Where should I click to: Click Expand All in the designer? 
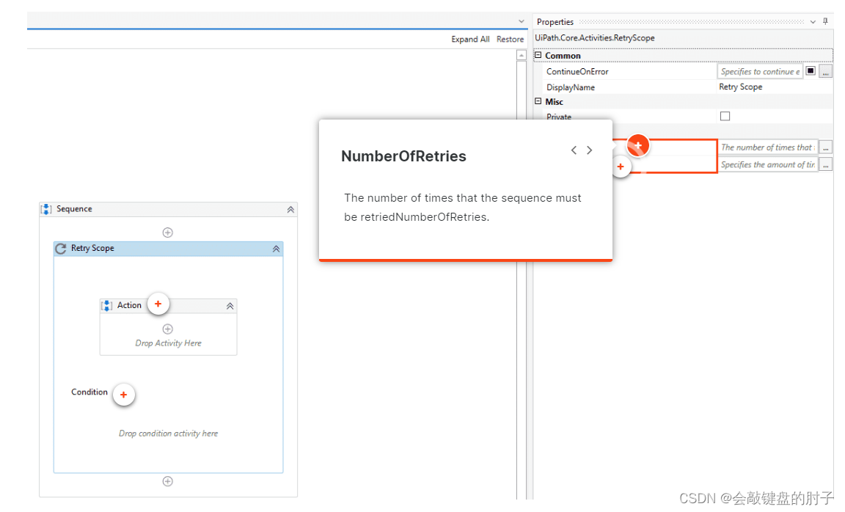click(470, 40)
